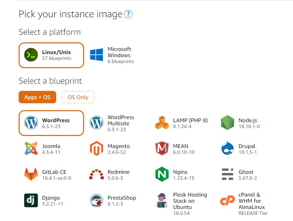The image size is (293, 221).
Task: Pick the WordPress Multisite logo icon
Action: (x=97, y=123)
